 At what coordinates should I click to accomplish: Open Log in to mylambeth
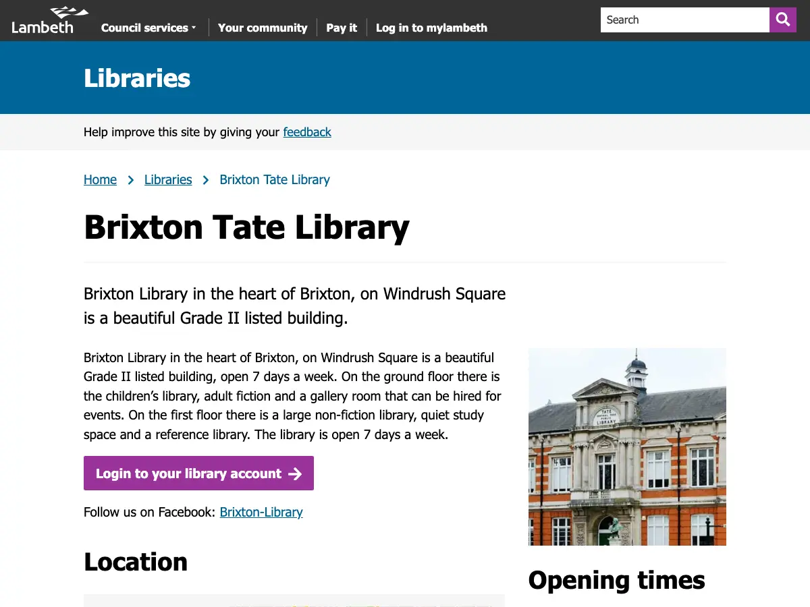click(431, 28)
